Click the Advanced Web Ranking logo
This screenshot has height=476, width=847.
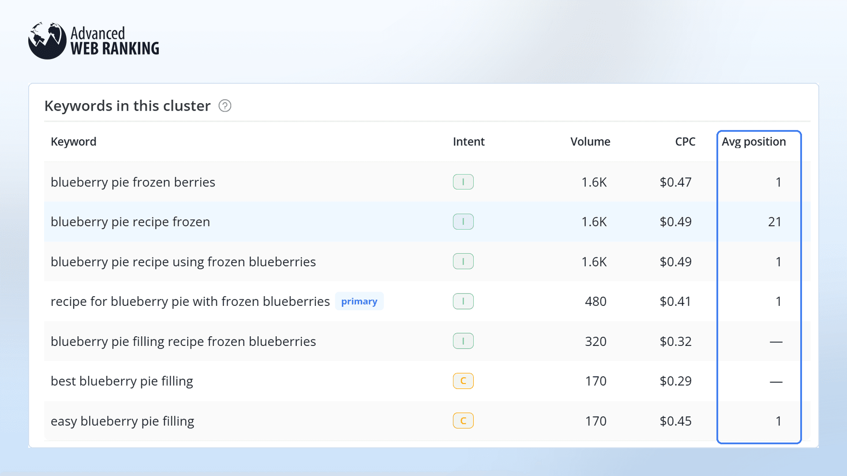pos(94,41)
